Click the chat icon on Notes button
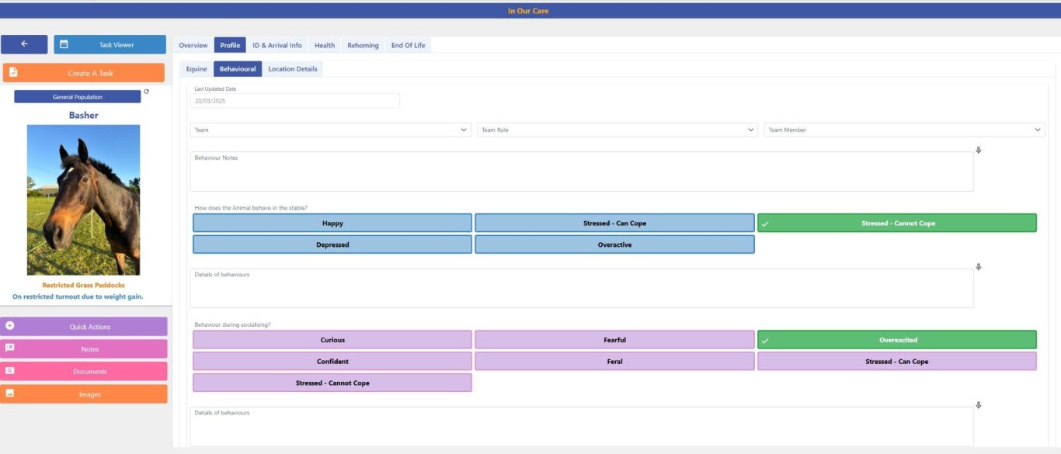1061x454 pixels. click(10, 348)
